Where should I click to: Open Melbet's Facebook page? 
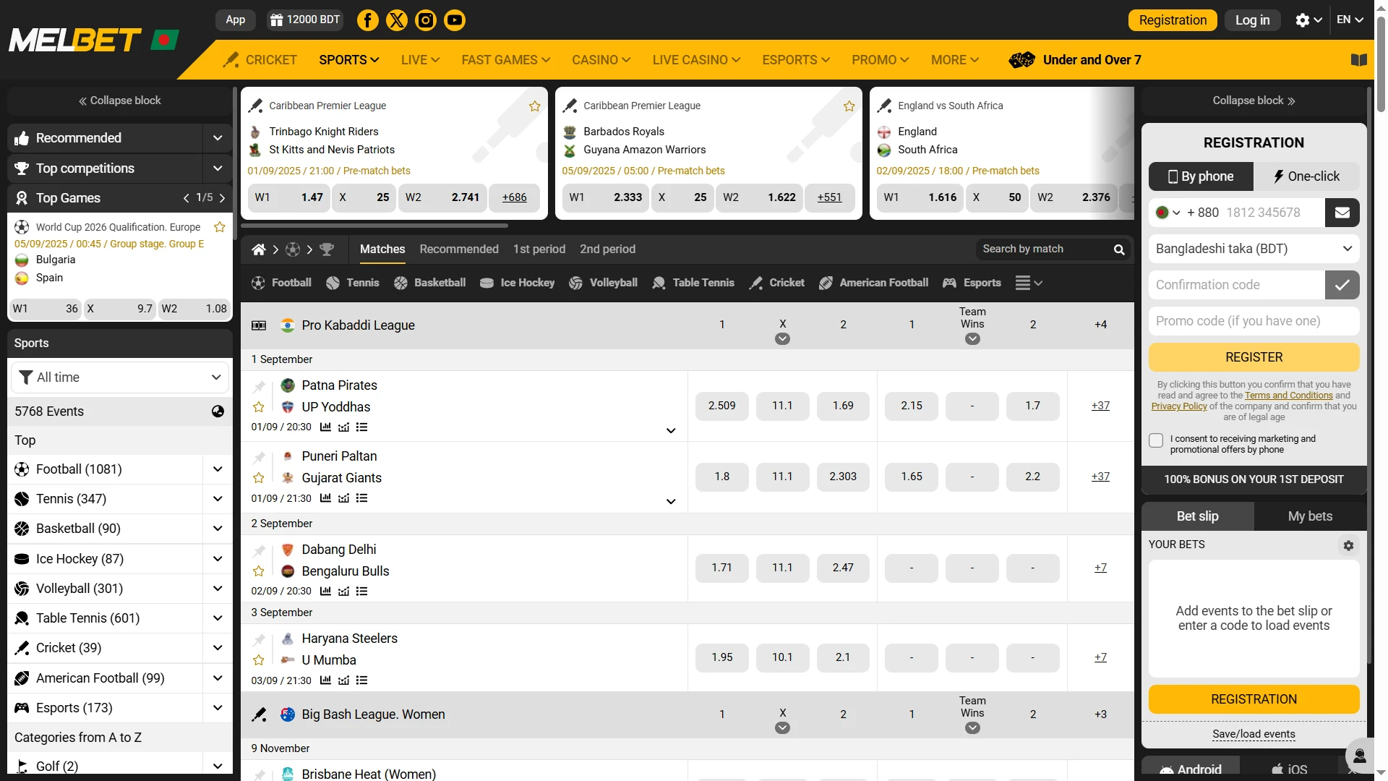click(367, 20)
